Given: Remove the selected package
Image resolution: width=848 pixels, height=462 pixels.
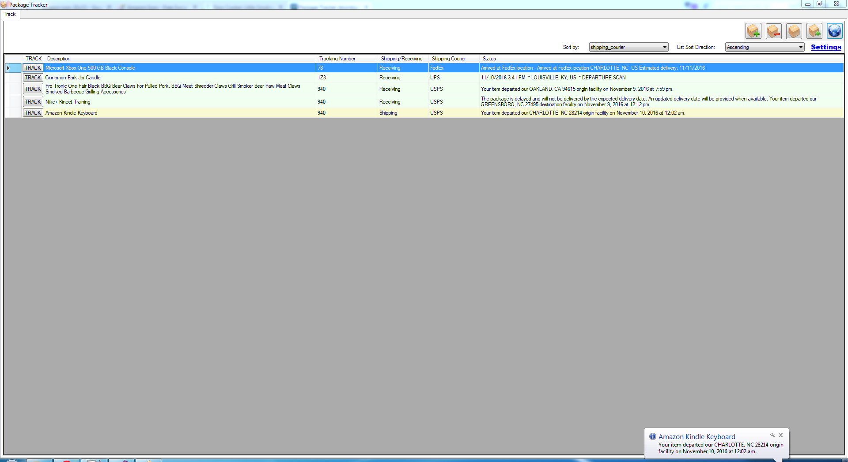Looking at the screenshot, I should click(x=773, y=31).
